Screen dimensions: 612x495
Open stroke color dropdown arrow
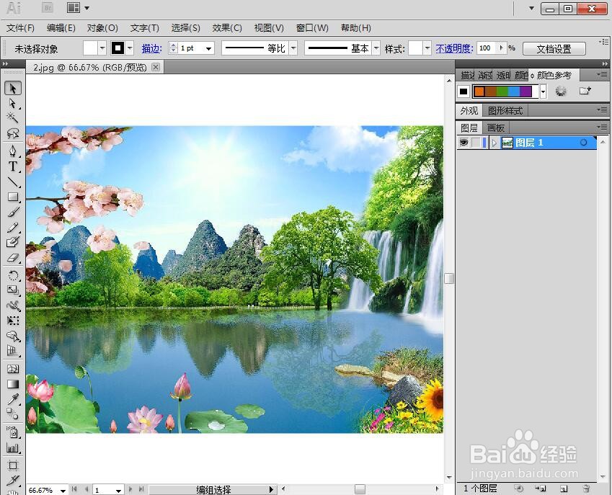point(130,48)
